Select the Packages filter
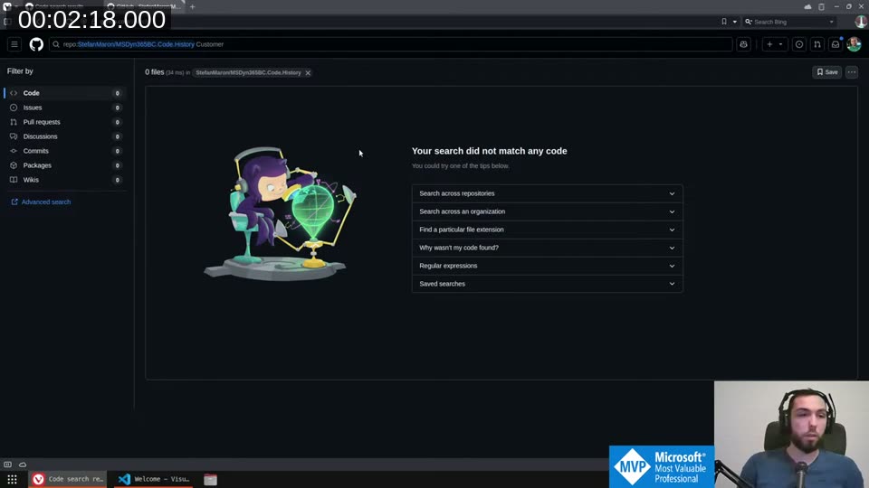The width and height of the screenshot is (869, 488). (63, 164)
